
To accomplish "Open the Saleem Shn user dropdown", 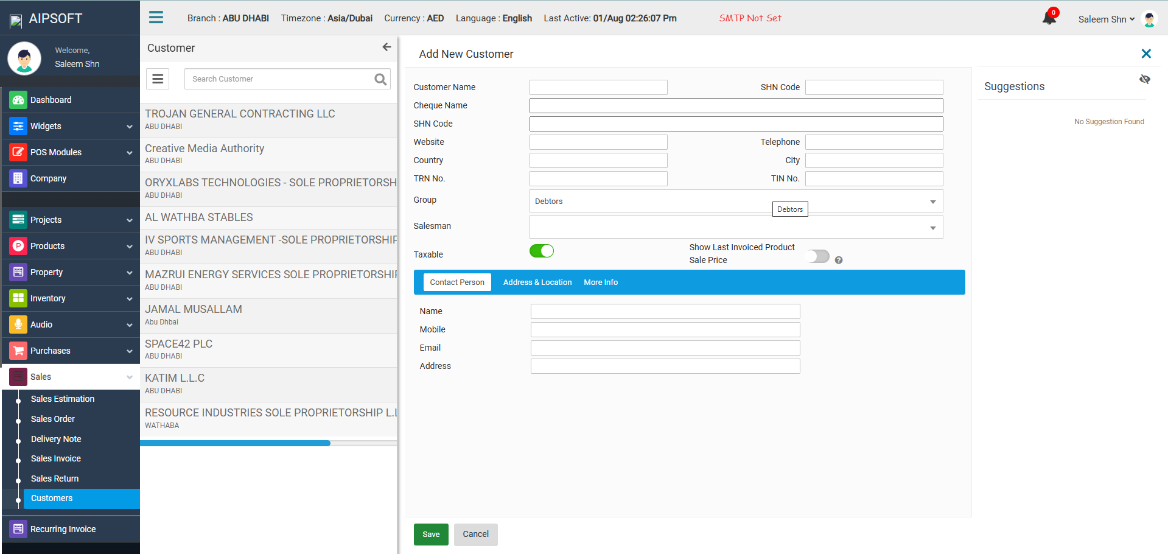I will [1106, 19].
